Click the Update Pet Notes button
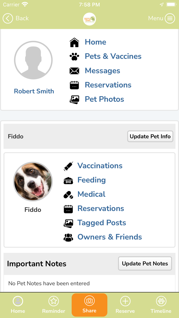This screenshot has width=179, height=318. pyautogui.click(x=145, y=264)
